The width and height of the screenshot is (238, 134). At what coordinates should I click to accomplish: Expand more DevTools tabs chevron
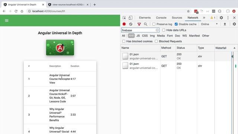pyautogui.click(x=204, y=18)
